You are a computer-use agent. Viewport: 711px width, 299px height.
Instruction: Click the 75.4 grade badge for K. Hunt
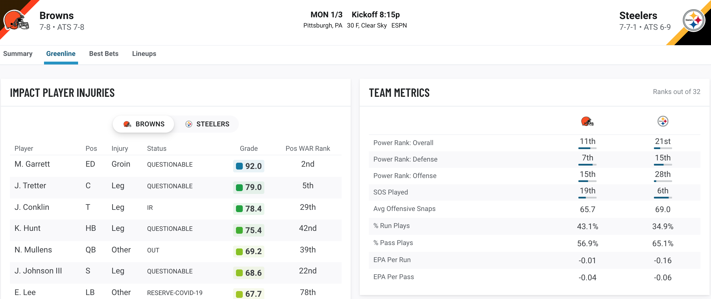249,230
